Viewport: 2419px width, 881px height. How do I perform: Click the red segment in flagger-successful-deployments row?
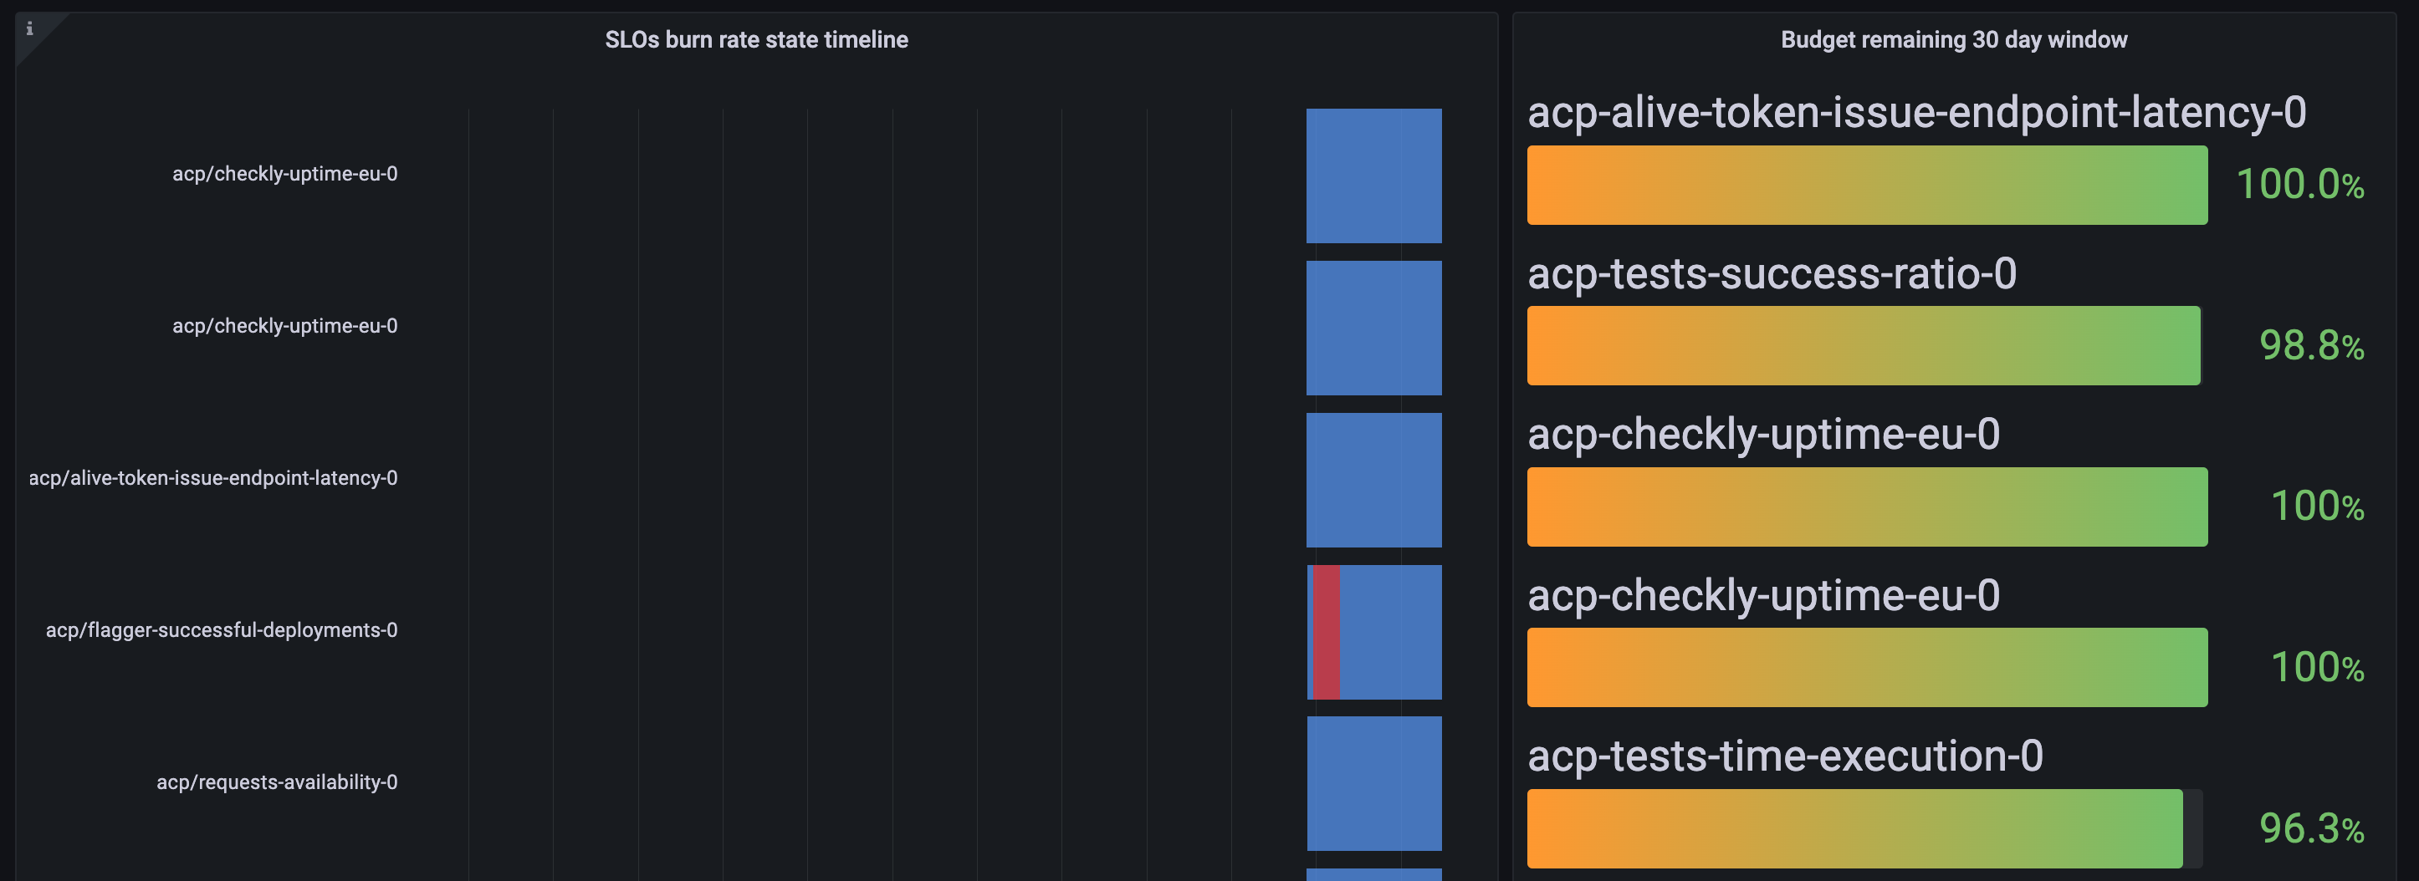click(x=1326, y=631)
